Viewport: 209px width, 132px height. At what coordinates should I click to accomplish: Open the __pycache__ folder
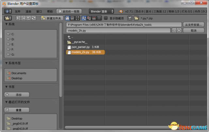pyautogui.click(x=85, y=42)
